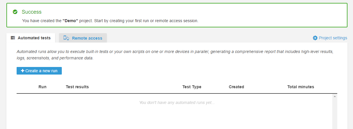
Task: Click the automated runs description paragraph
Action: pos(175,55)
